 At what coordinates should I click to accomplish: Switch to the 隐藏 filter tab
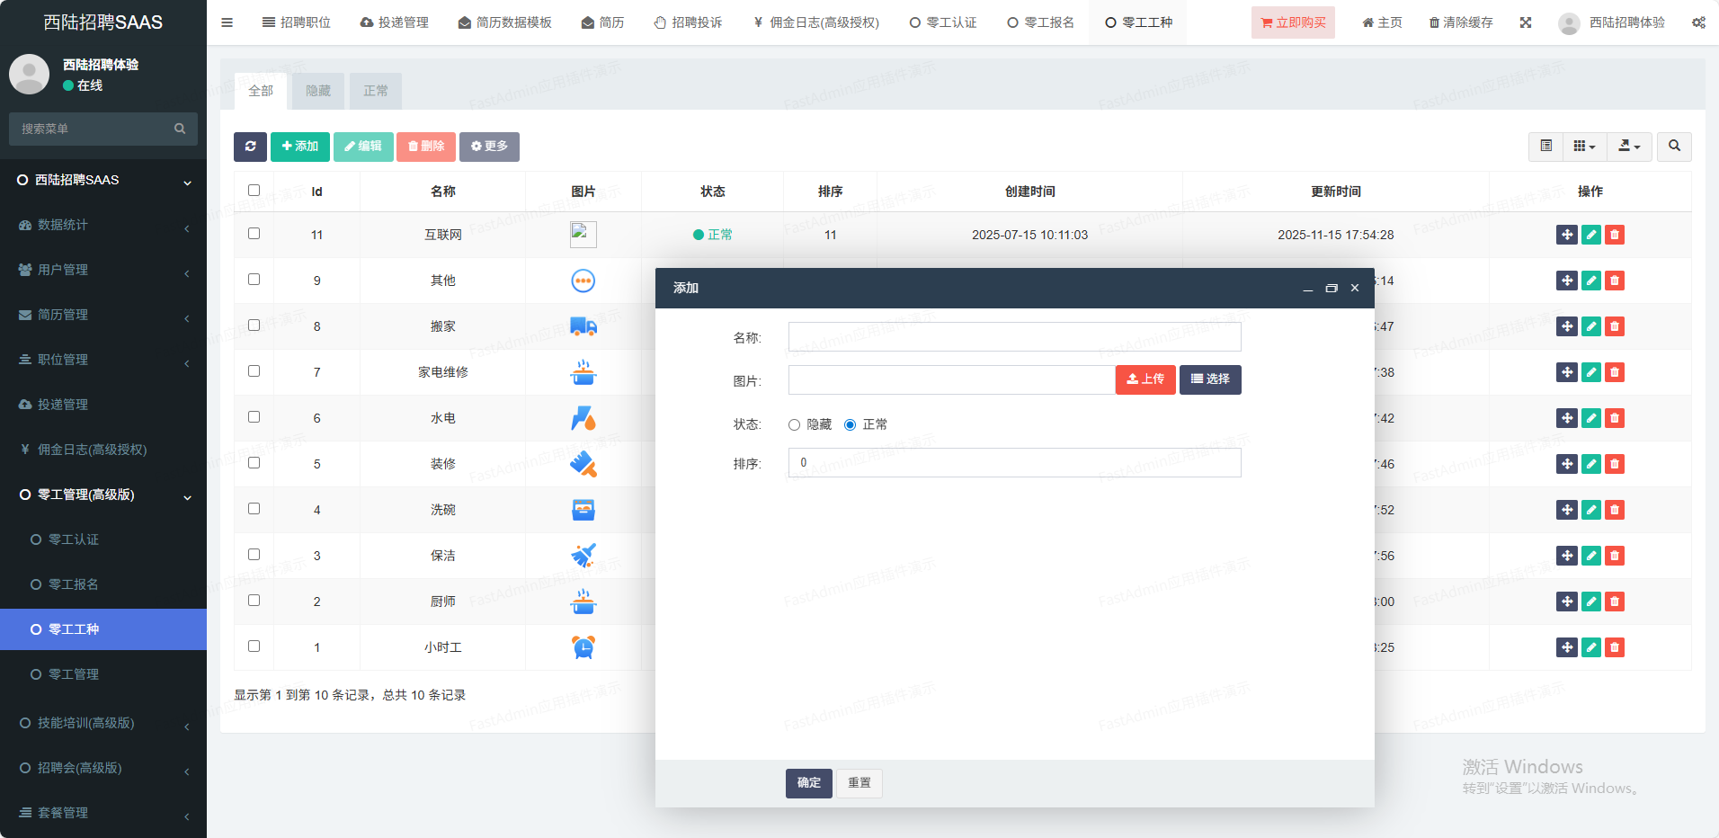[x=318, y=91]
